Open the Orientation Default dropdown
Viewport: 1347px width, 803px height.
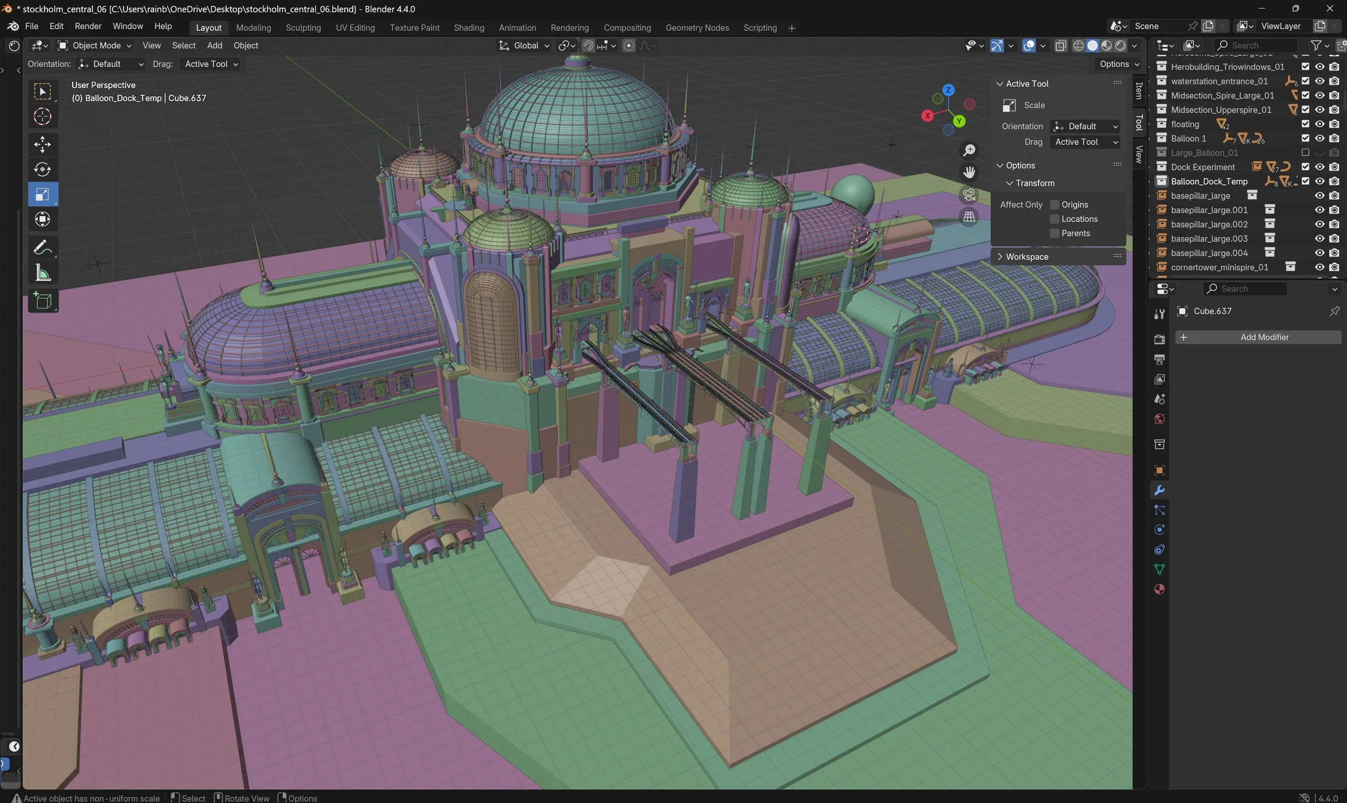1085,126
